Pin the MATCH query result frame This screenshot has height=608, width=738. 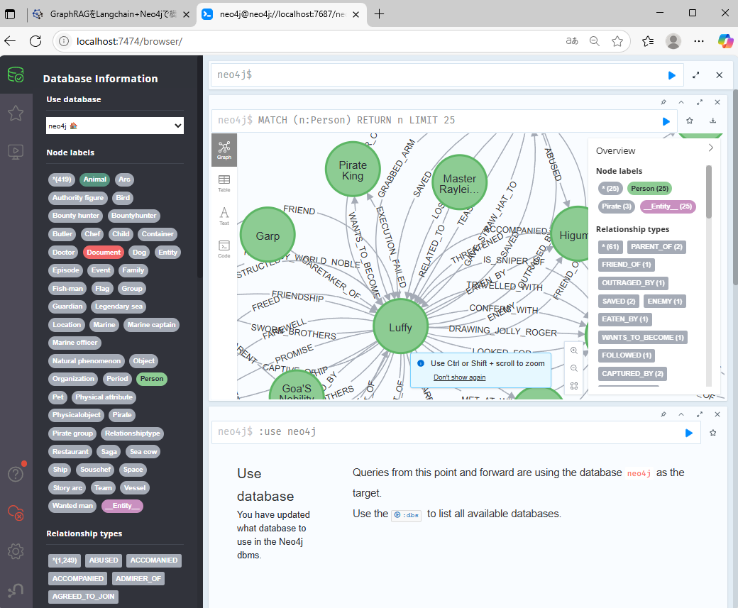click(x=663, y=102)
